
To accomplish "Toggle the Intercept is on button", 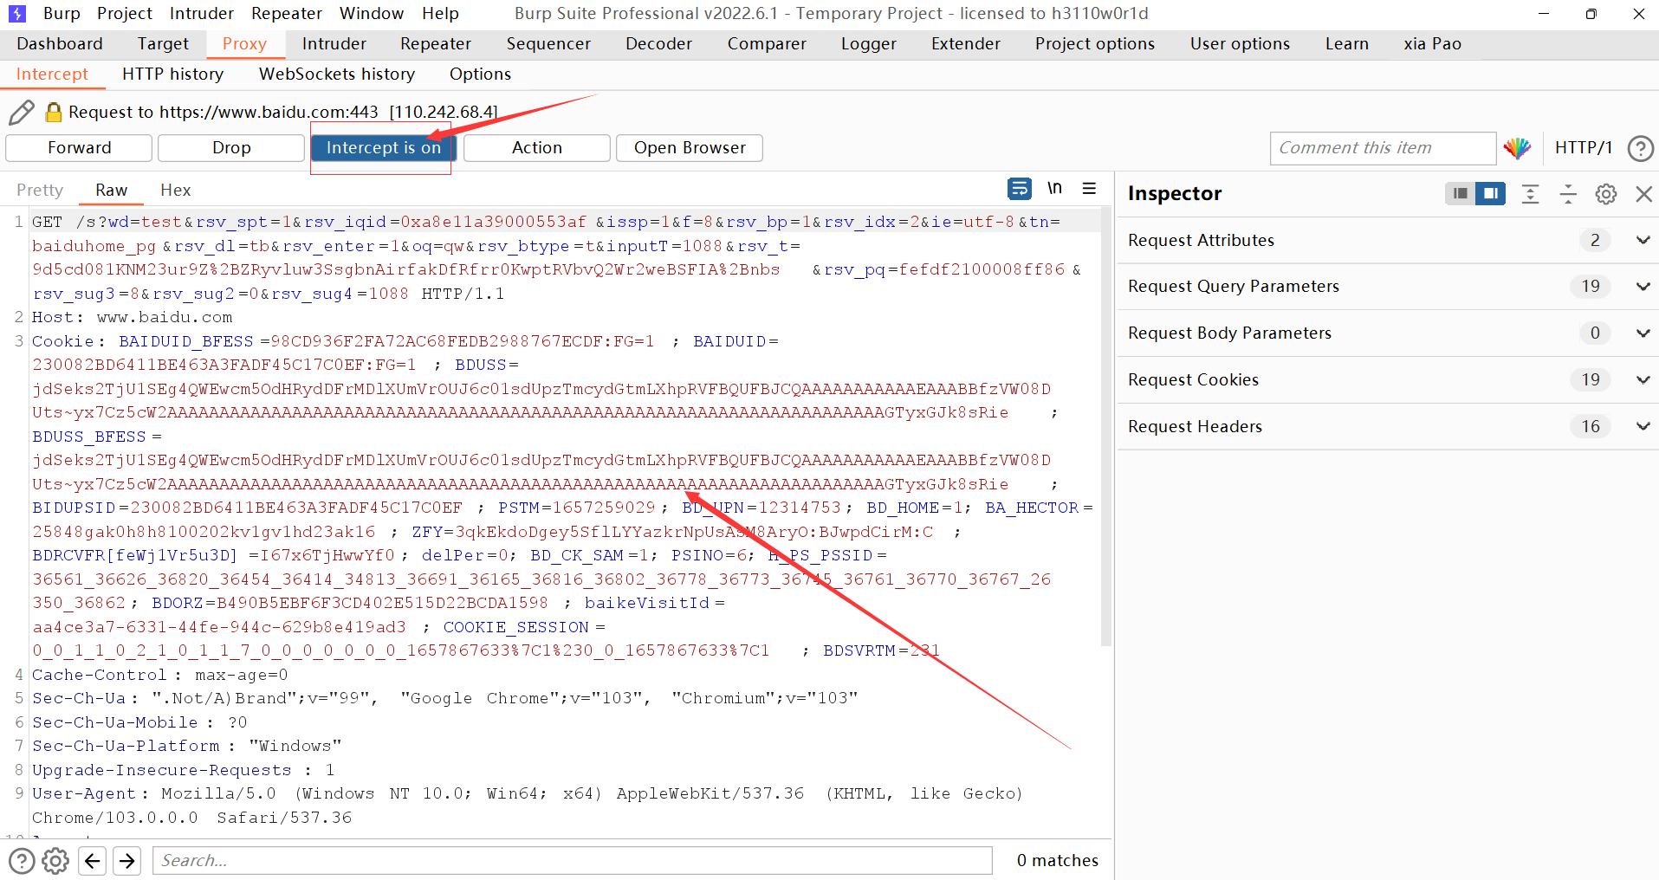I will tap(383, 148).
